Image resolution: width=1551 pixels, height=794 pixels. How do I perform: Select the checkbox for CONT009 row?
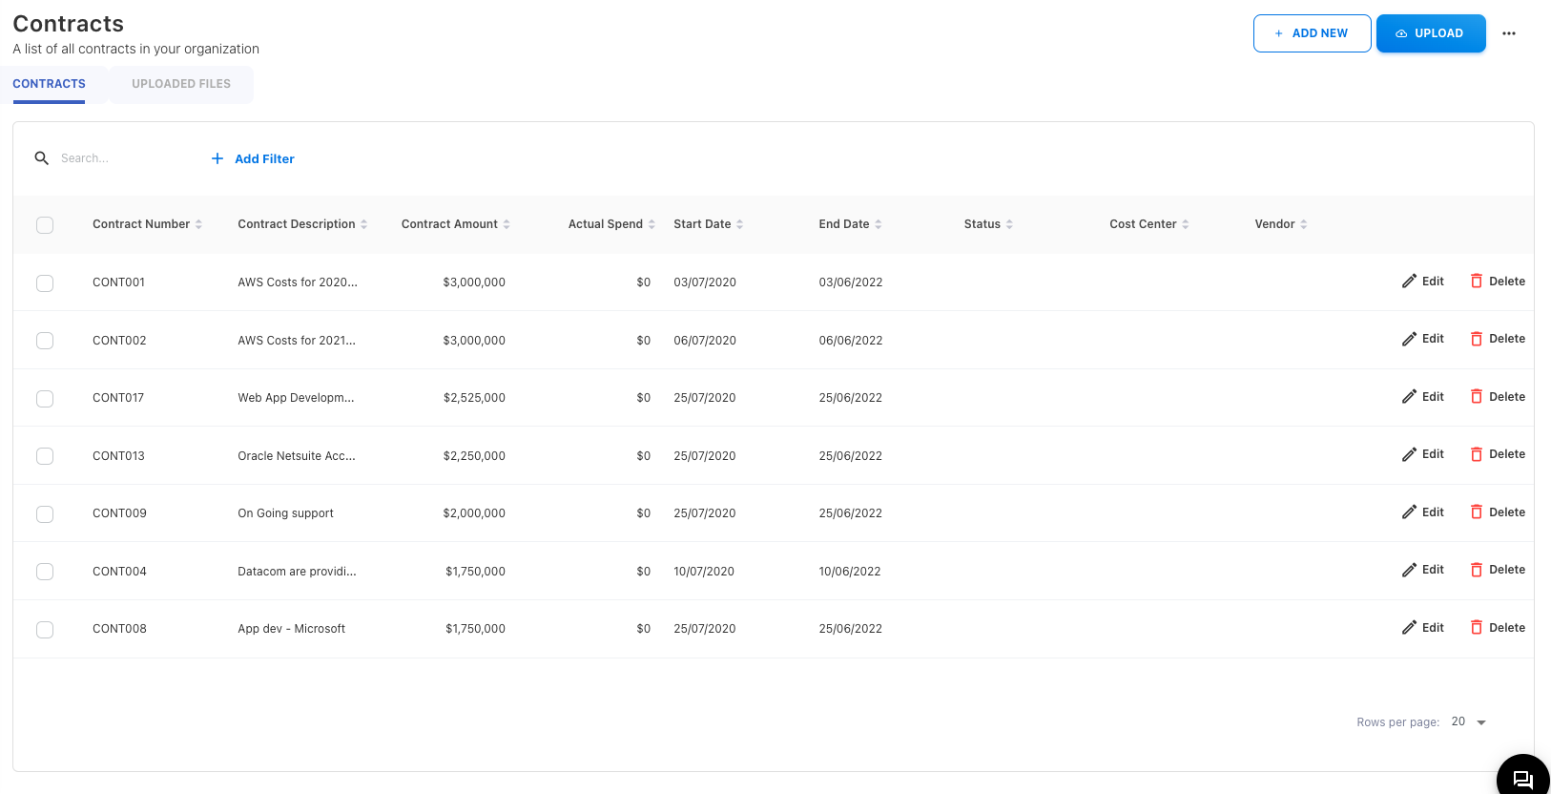[45, 514]
